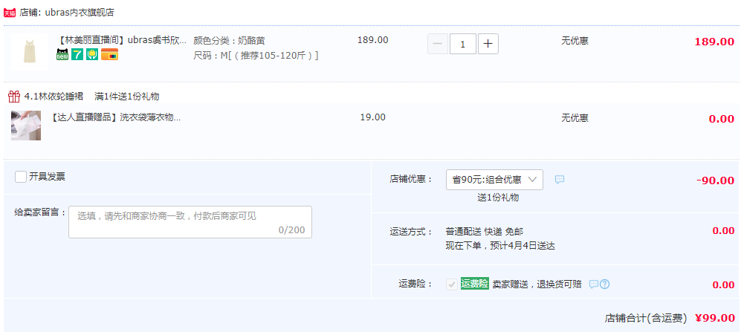The height and width of the screenshot is (332, 744).
Task: Click the 4.1林依轮睡裙 promotion text
Action: (x=54, y=97)
